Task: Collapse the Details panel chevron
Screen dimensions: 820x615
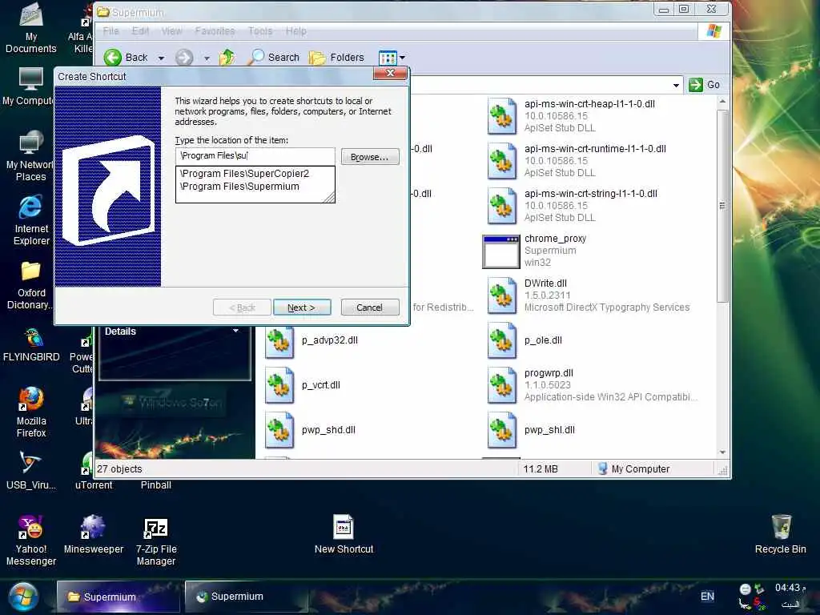Action: point(236,331)
